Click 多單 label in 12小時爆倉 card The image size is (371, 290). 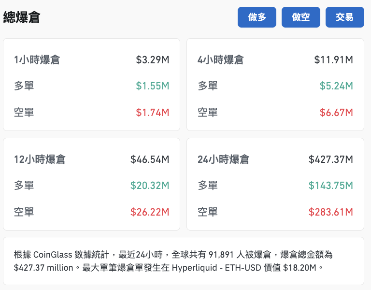point(24,186)
